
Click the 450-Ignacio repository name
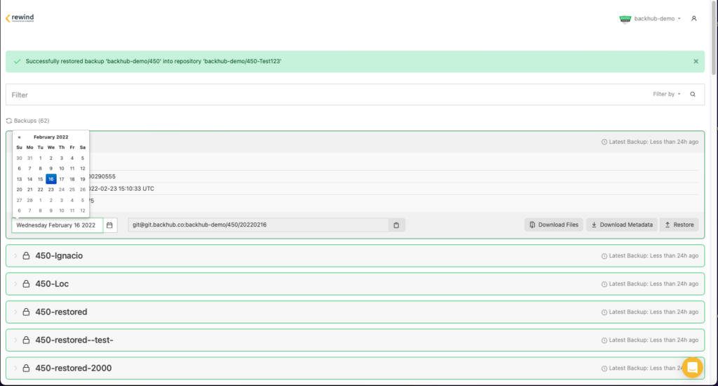pyautogui.click(x=59, y=255)
